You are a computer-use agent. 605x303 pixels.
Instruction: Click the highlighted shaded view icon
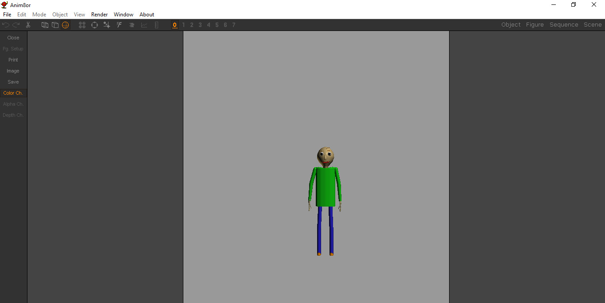tap(66, 25)
